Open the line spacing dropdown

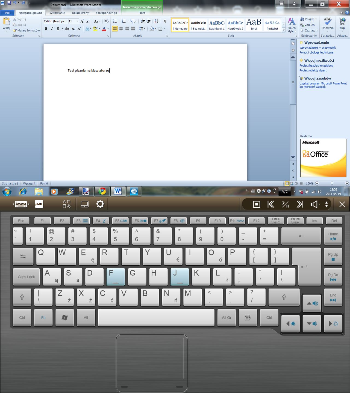tap(142, 29)
